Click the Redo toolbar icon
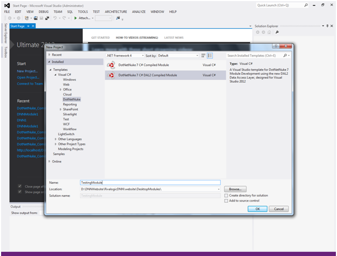Screen dimensions: 337x256 (x=64, y=18)
